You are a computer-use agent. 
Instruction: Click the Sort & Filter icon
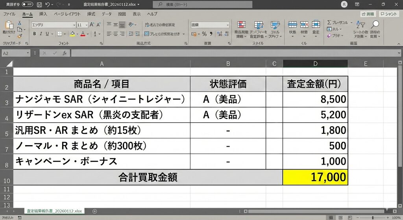point(359,25)
